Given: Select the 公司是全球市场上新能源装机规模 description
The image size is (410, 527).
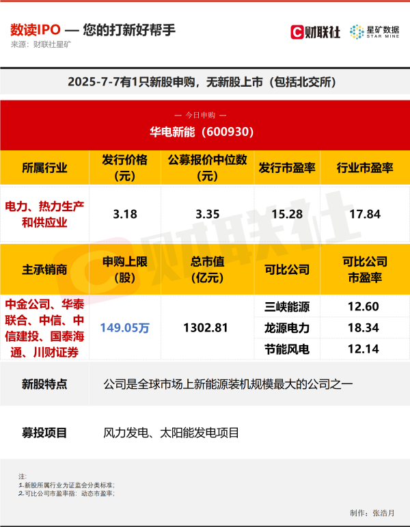Looking at the screenshot, I should coord(228,384).
